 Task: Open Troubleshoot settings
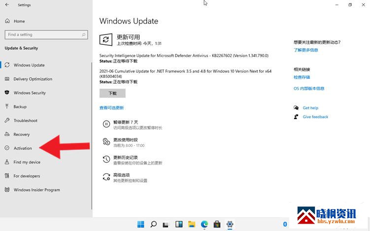[26, 121]
